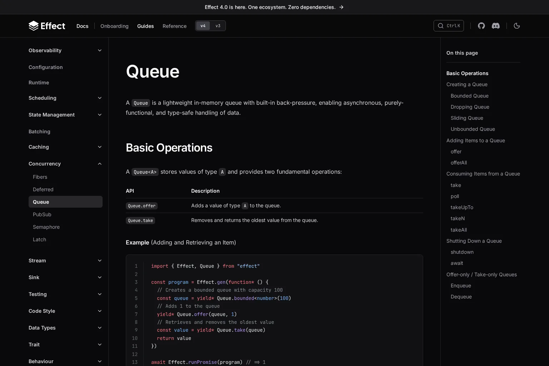Click the Effect 4.0 announcement banner text
Image resolution: width=549 pixels, height=366 pixels.
[x=270, y=7]
